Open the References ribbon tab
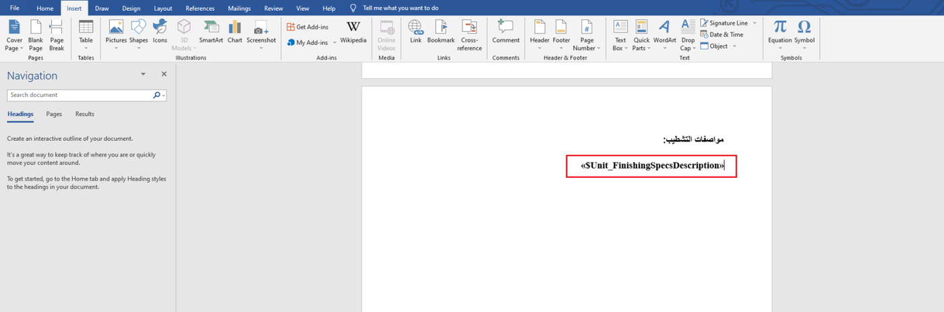 click(200, 8)
